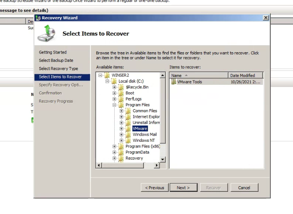Open the Confirmation step
Image resolution: width=293 pixels, height=214 pixels.
[50, 93]
